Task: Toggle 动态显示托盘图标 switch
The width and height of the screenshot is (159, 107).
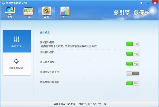Action: pos(132,84)
